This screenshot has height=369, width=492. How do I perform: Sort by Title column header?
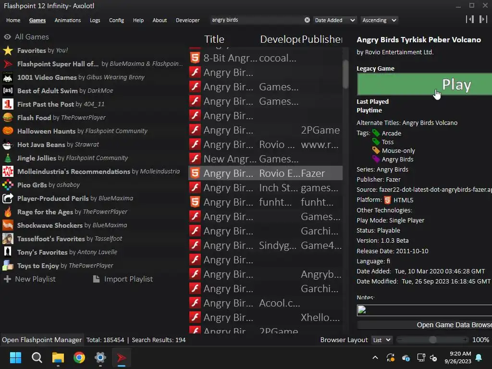tap(214, 39)
